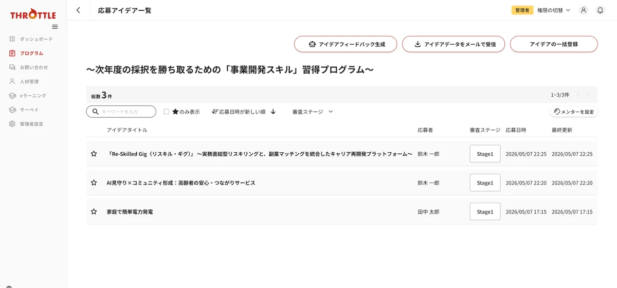Screen dimensions: 617x288
Task: Click the 1~3/3件 pagination count
Action: point(560,95)
